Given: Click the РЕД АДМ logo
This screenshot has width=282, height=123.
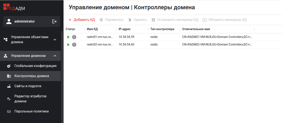Looking at the screenshot, I should [14, 7].
